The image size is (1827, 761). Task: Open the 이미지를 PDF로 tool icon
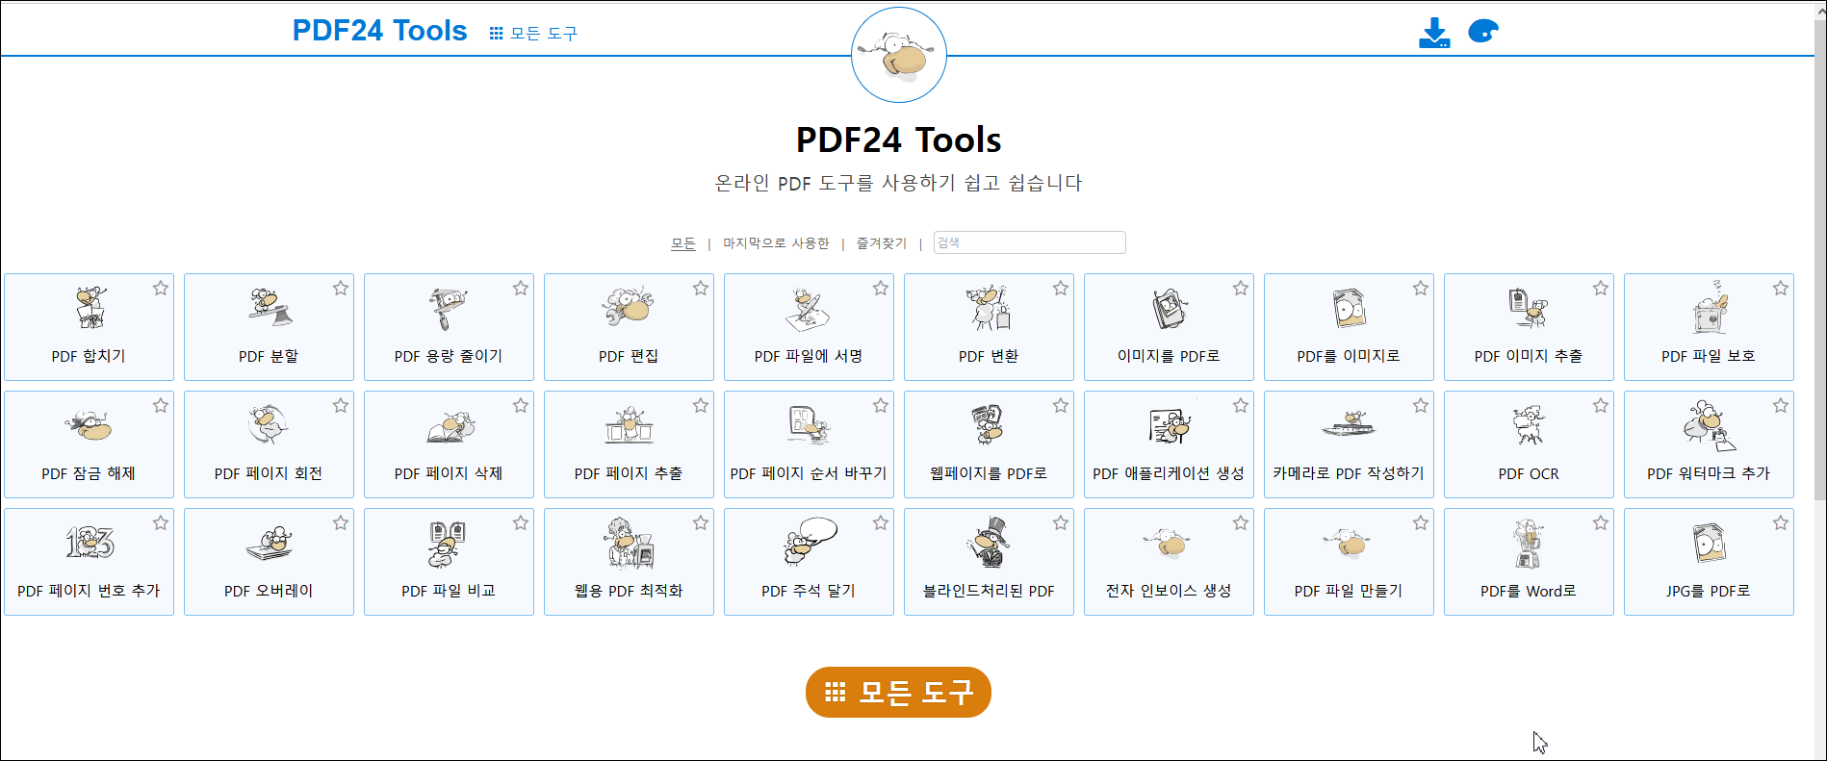click(x=1169, y=308)
